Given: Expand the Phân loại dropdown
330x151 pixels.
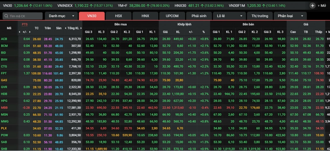Looking at the screenshot, I should click(290, 16).
